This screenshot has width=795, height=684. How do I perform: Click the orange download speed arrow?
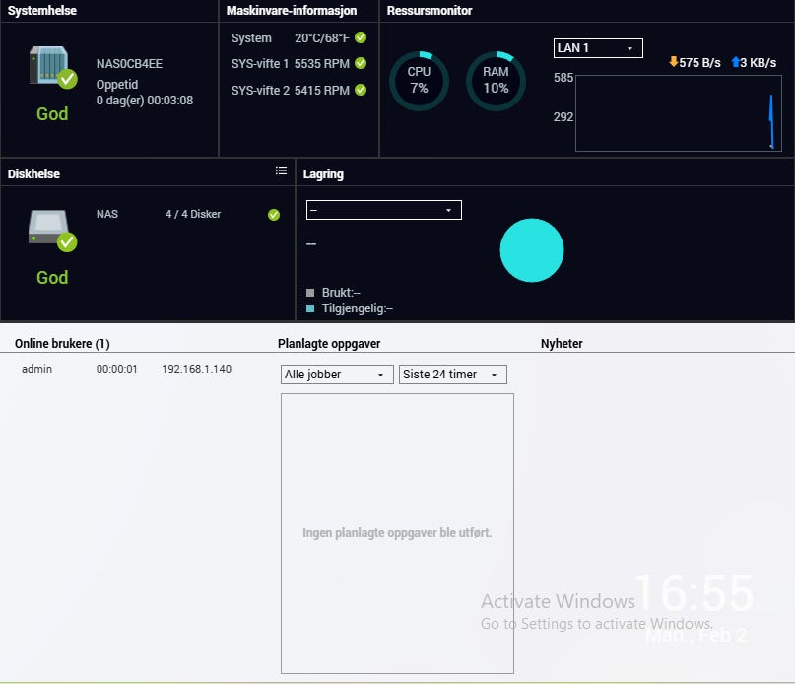[x=673, y=62]
